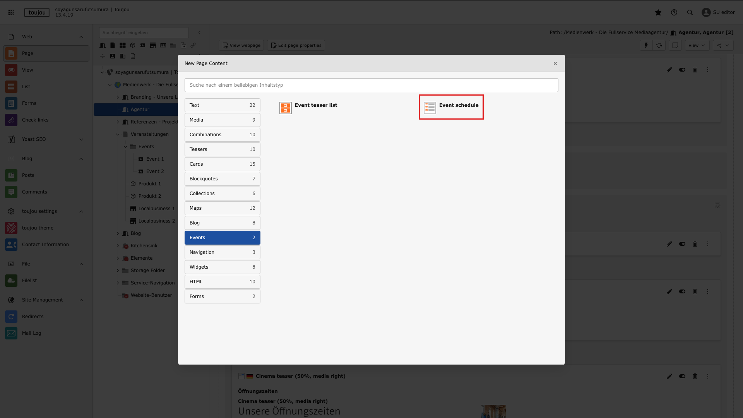This screenshot has width=743, height=418.
Task: Expand the Yoast SEO module group
Action: pyautogui.click(x=81, y=139)
